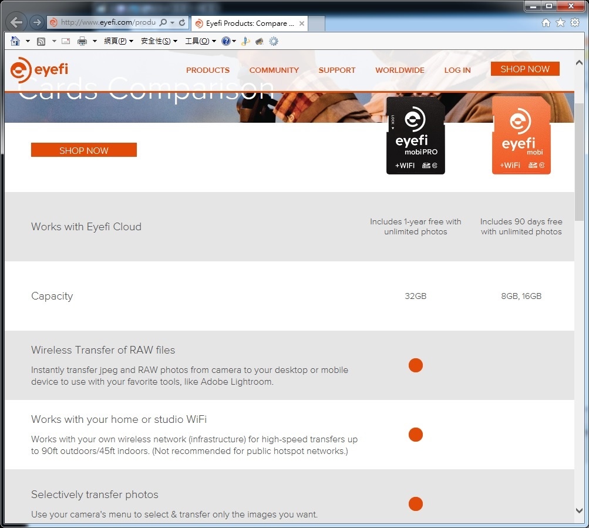Open the COMMUNITY nav link
The image size is (589, 528).
click(x=274, y=70)
